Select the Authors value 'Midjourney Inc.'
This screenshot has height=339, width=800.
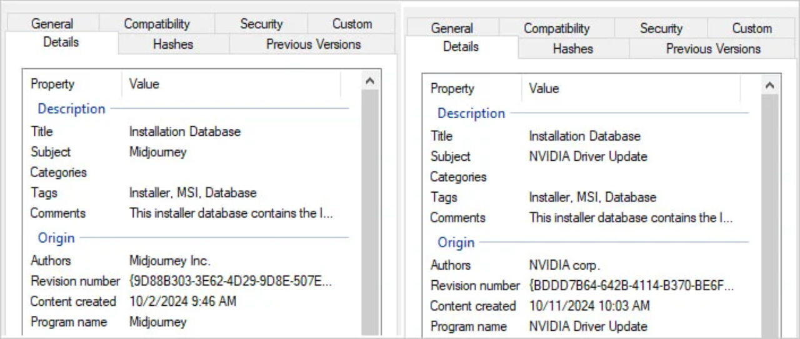pos(170,260)
